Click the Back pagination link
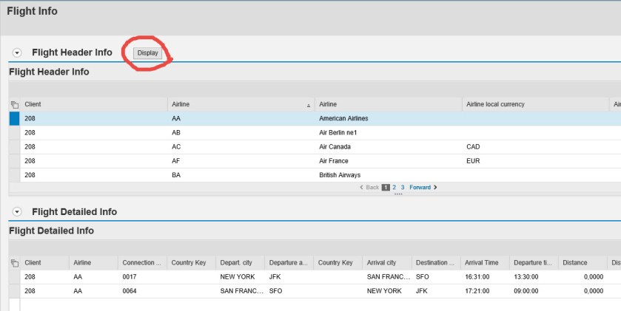The width and height of the screenshot is (621, 311). tap(372, 188)
